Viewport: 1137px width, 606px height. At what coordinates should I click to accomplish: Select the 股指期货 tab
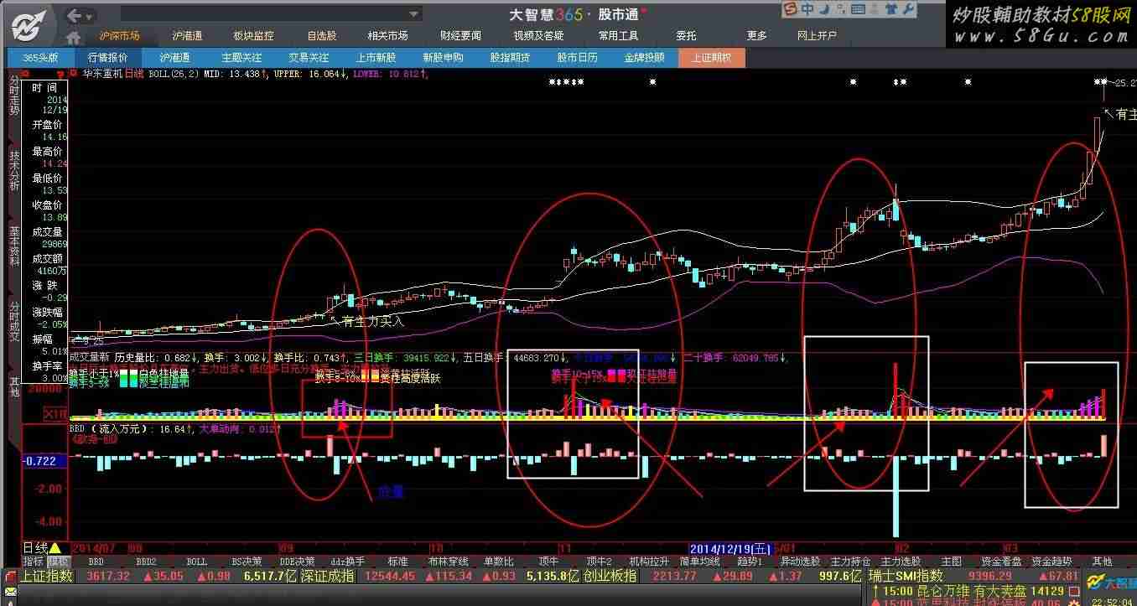pos(510,58)
